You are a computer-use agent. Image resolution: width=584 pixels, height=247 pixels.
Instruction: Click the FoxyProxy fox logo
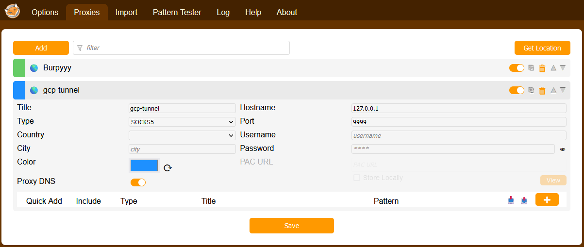click(x=12, y=12)
